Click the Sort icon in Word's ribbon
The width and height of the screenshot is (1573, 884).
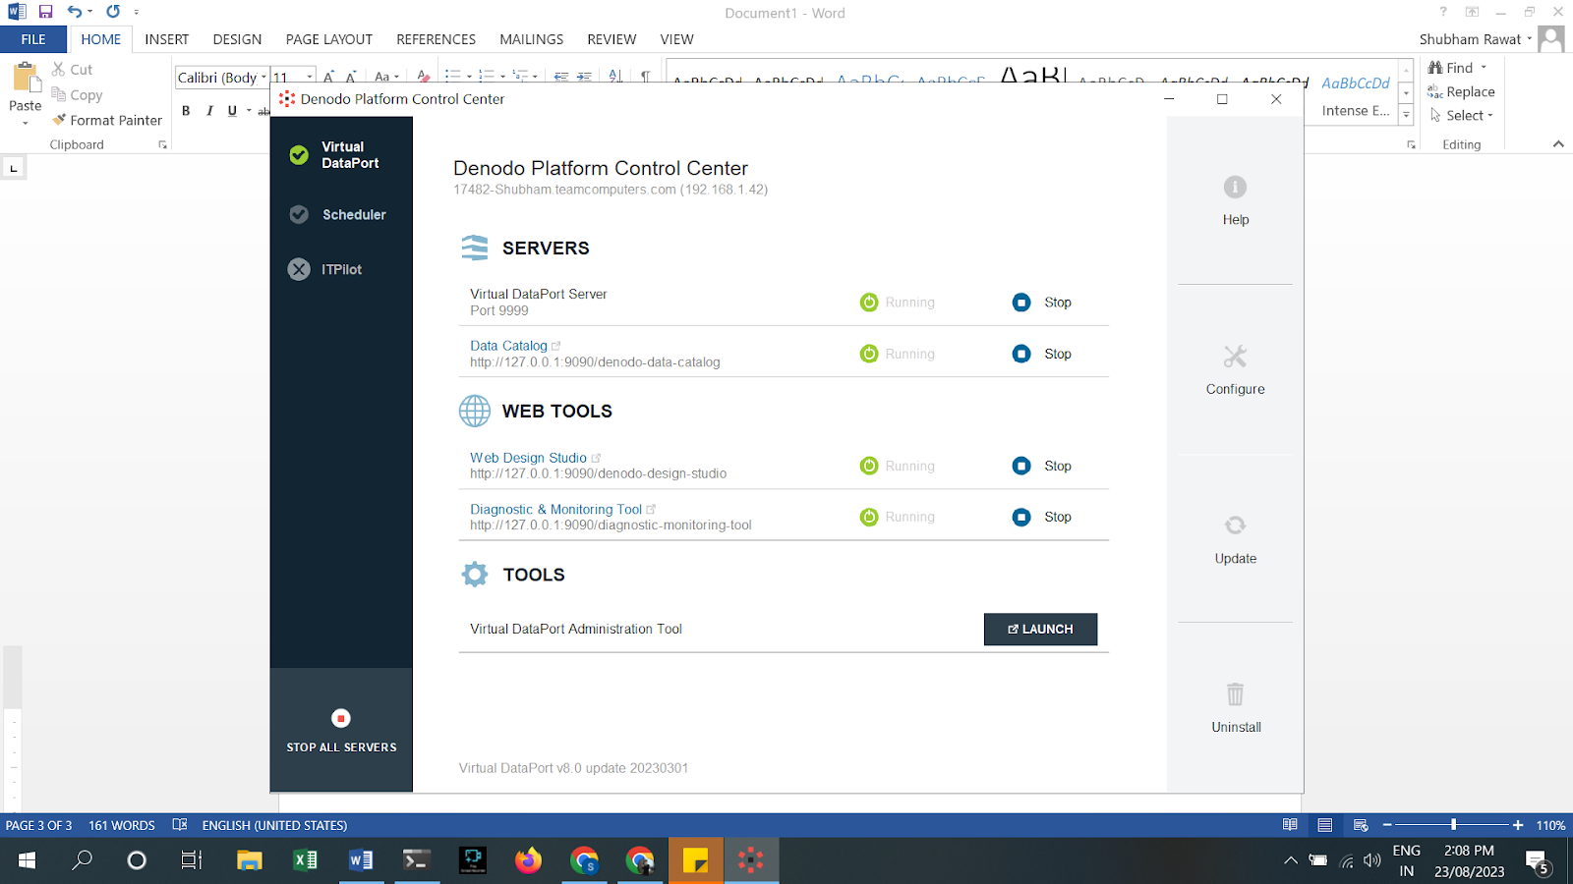click(x=615, y=77)
